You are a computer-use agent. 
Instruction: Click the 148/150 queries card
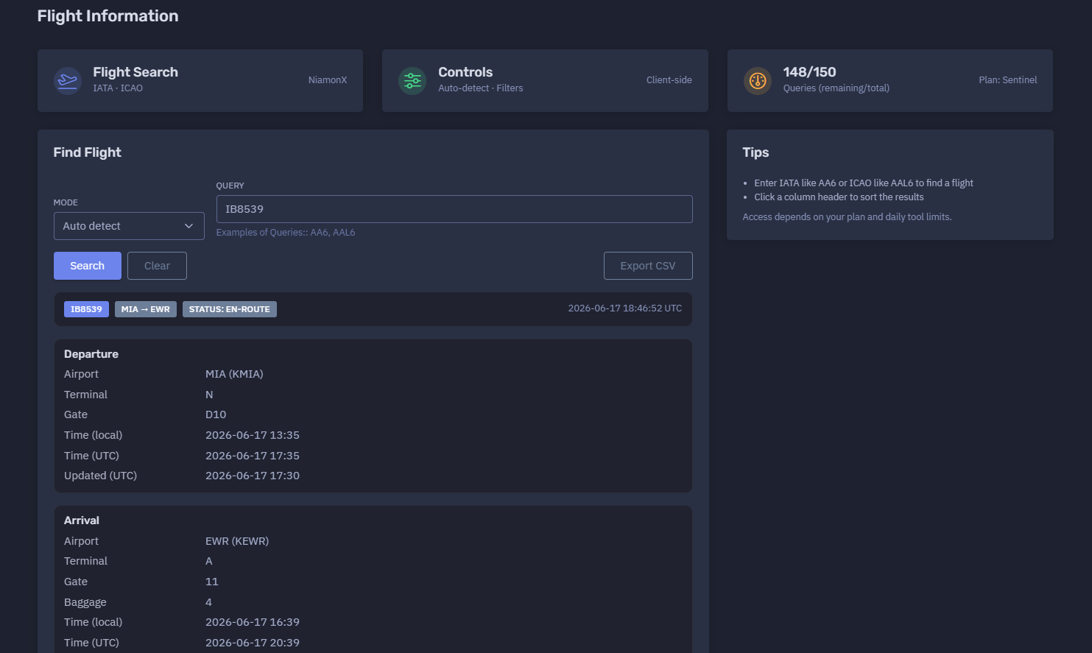pos(890,80)
